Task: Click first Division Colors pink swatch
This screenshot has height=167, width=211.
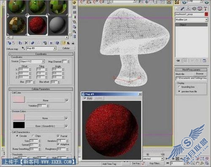Action: (19, 117)
